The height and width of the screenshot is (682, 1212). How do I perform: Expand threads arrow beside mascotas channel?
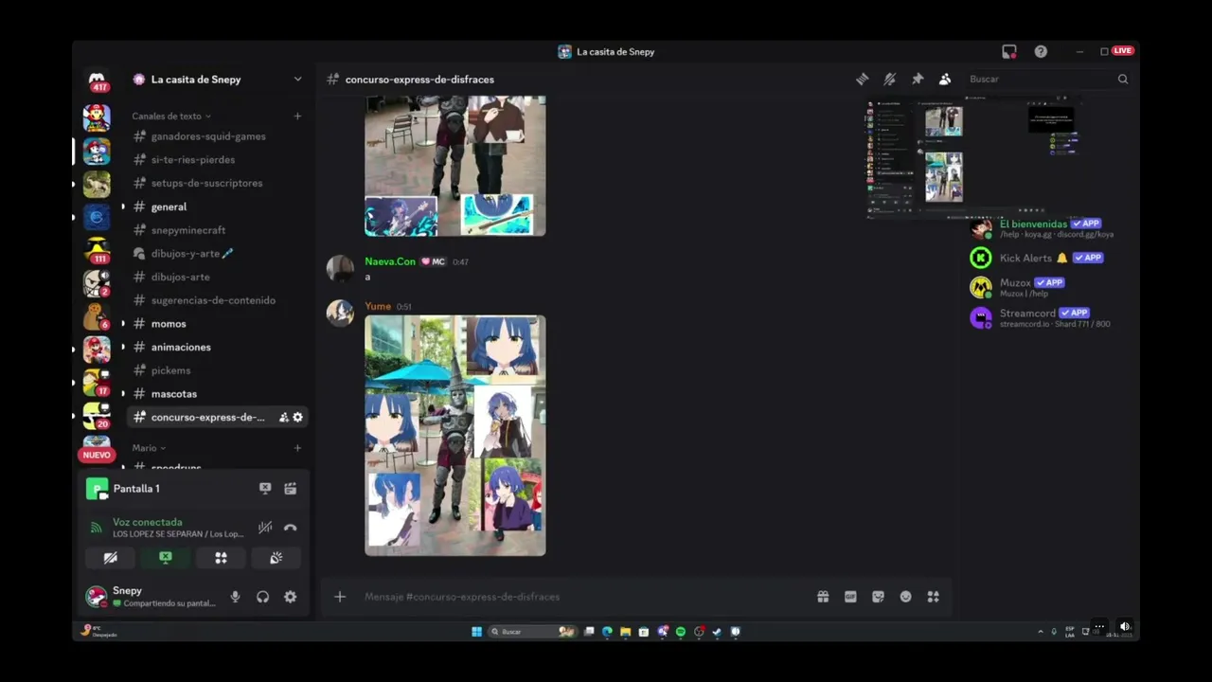(x=122, y=394)
